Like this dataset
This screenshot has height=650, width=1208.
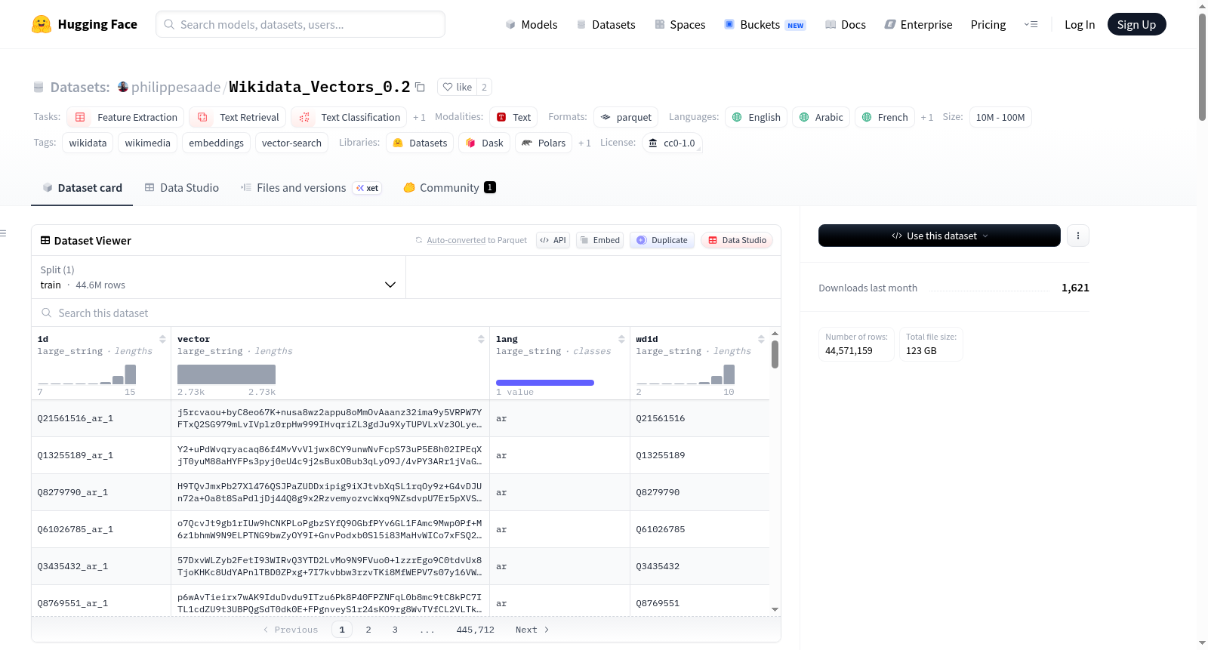(x=458, y=87)
